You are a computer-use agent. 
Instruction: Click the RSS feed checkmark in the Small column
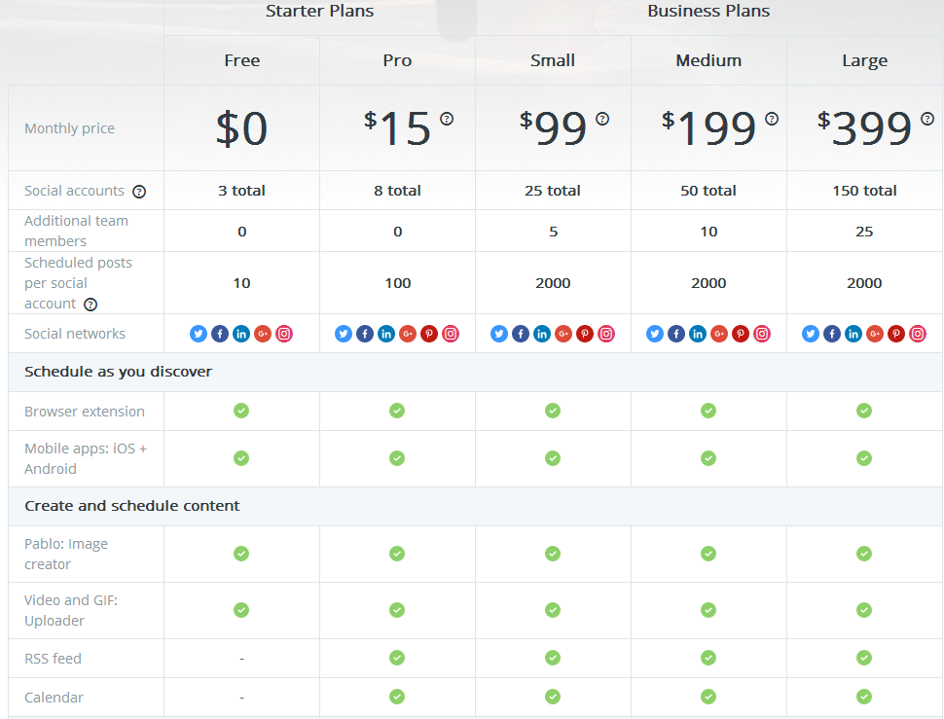click(x=553, y=658)
